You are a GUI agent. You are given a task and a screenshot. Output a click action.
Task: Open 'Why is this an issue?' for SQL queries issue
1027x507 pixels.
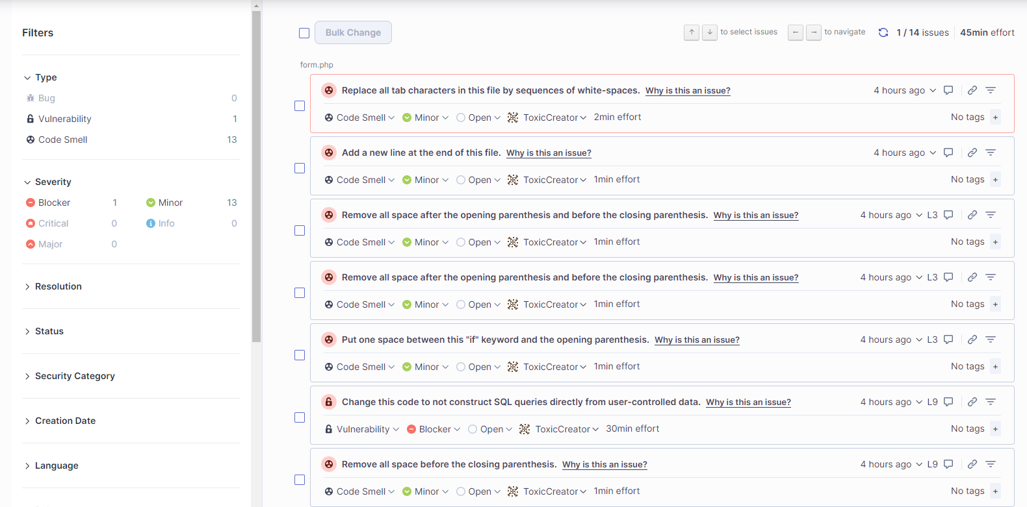[748, 402]
